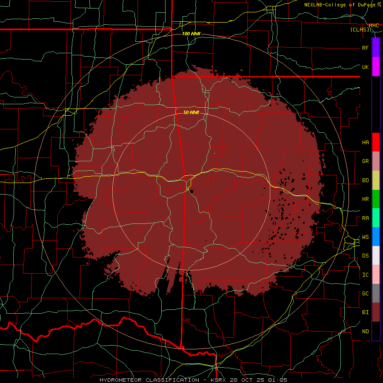Click the bright red HA legend swatch

tap(376, 142)
